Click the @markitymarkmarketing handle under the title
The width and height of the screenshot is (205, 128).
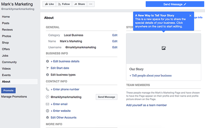[18, 9]
